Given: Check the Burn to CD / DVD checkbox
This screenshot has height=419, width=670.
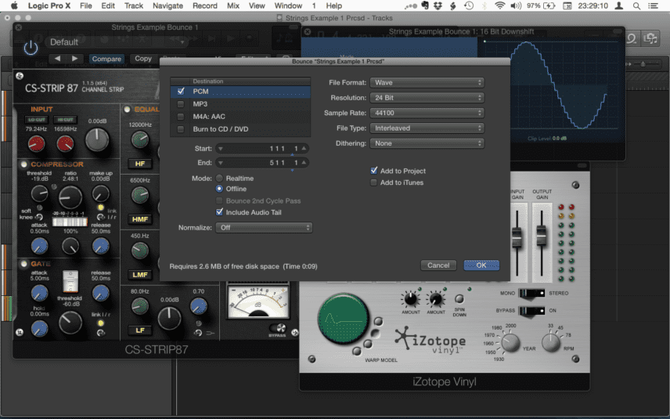Looking at the screenshot, I should (181, 129).
